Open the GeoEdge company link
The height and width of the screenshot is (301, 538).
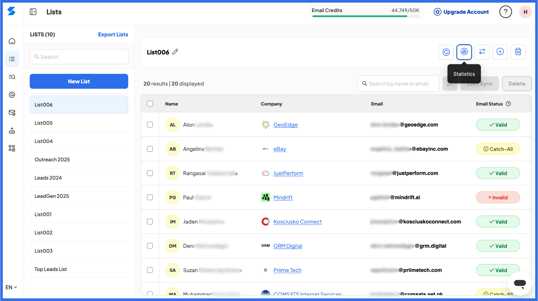(x=286, y=125)
